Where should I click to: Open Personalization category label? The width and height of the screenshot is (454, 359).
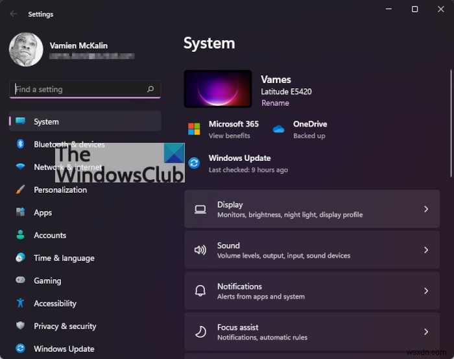coord(60,190)
